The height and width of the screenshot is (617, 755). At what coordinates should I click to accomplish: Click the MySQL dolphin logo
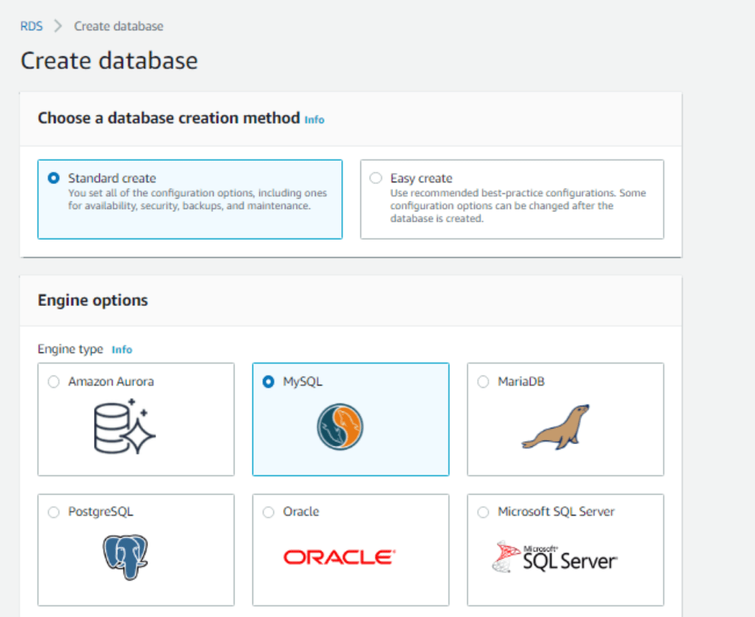coord(340,427)
